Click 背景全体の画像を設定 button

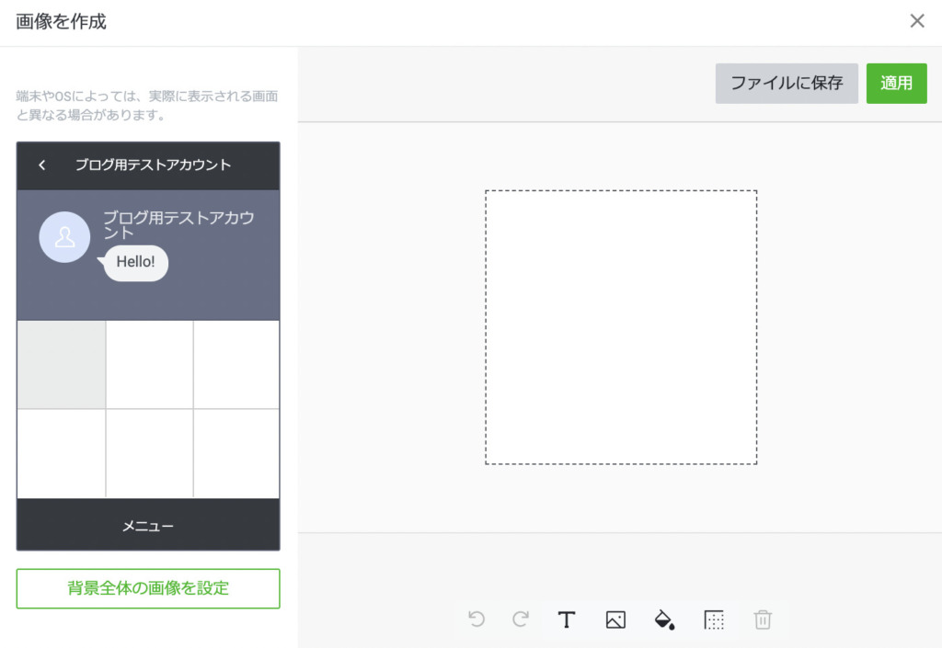click(x=148, y=588)
